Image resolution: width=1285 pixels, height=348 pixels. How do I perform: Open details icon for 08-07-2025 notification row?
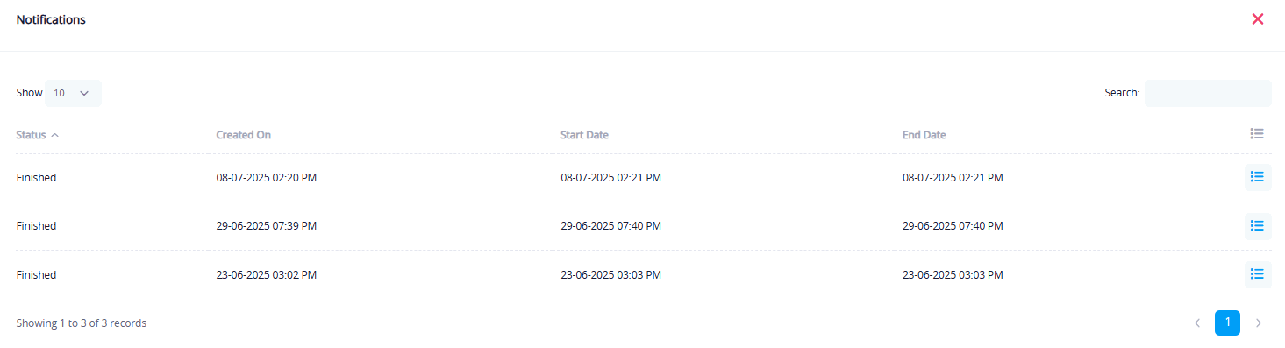[x=1257, y=177]
